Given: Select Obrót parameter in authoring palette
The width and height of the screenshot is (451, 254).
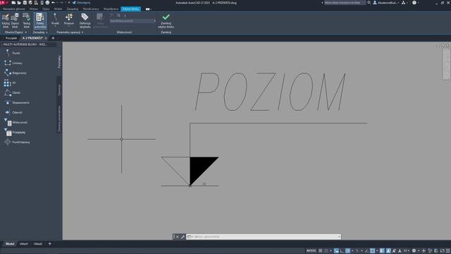Looking at the screenshot, I should coord(12,92).
